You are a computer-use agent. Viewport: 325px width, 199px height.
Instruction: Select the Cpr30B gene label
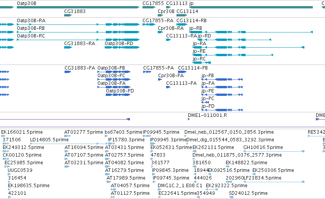pyautogui.click(x=166, y=11)
